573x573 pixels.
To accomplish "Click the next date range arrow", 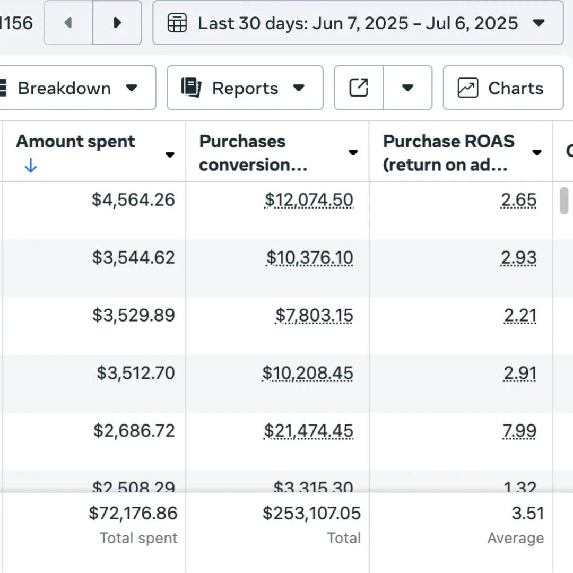I will (x=117, y=23).
